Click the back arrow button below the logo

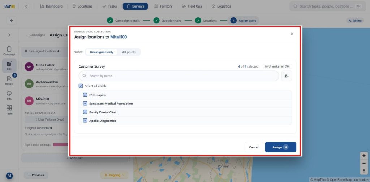(x=12, y=21)
